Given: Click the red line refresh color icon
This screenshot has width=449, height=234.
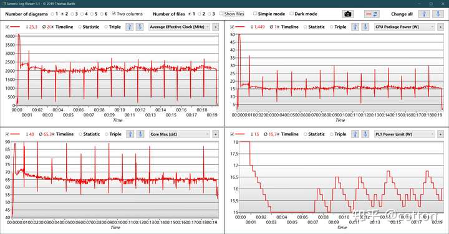Looking at the screenshot, I should click(372, 14).
